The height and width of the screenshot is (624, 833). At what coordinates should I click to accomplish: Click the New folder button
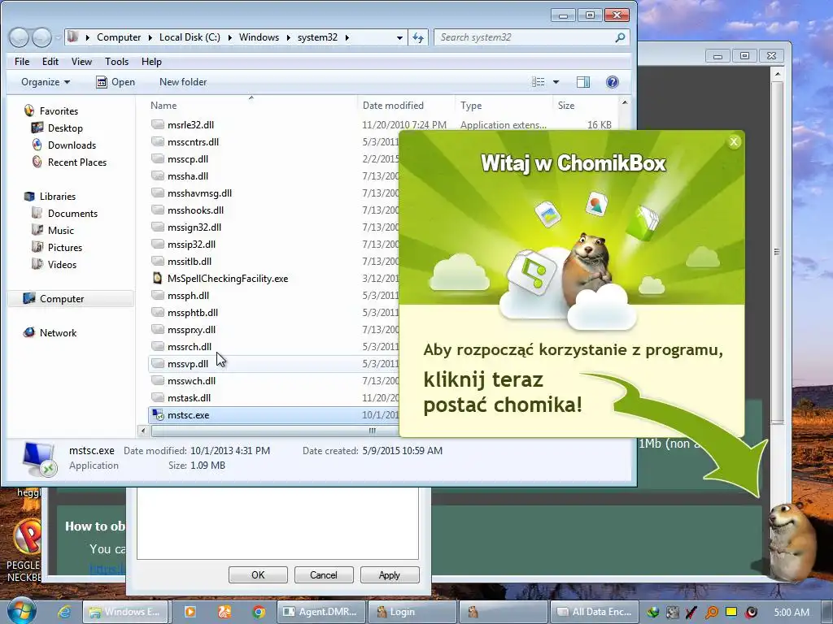point(183,82)
